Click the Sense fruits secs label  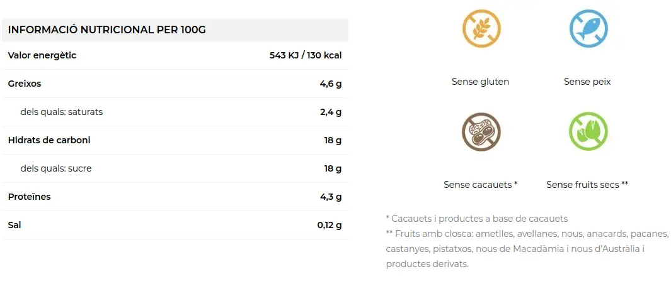pos(587,185)
